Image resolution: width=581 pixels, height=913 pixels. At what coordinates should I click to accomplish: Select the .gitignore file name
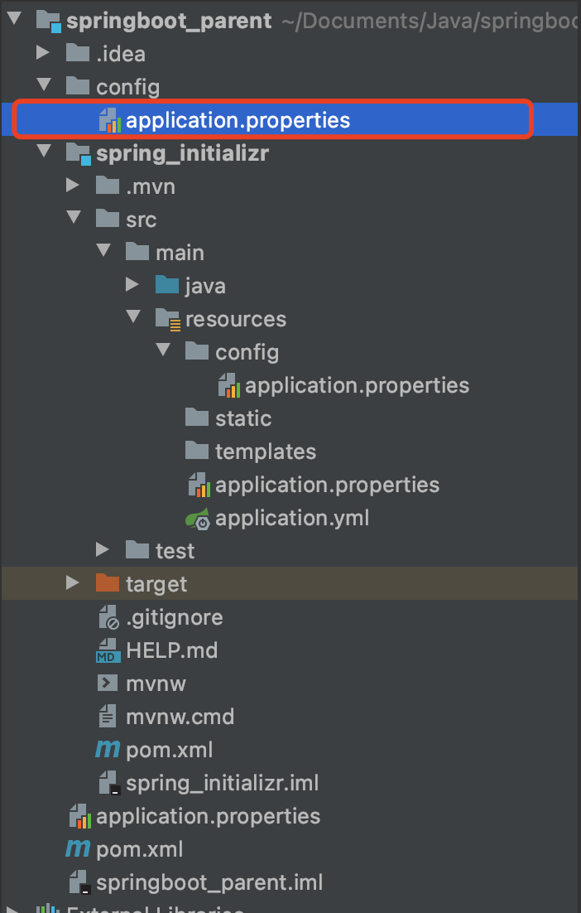175,618
